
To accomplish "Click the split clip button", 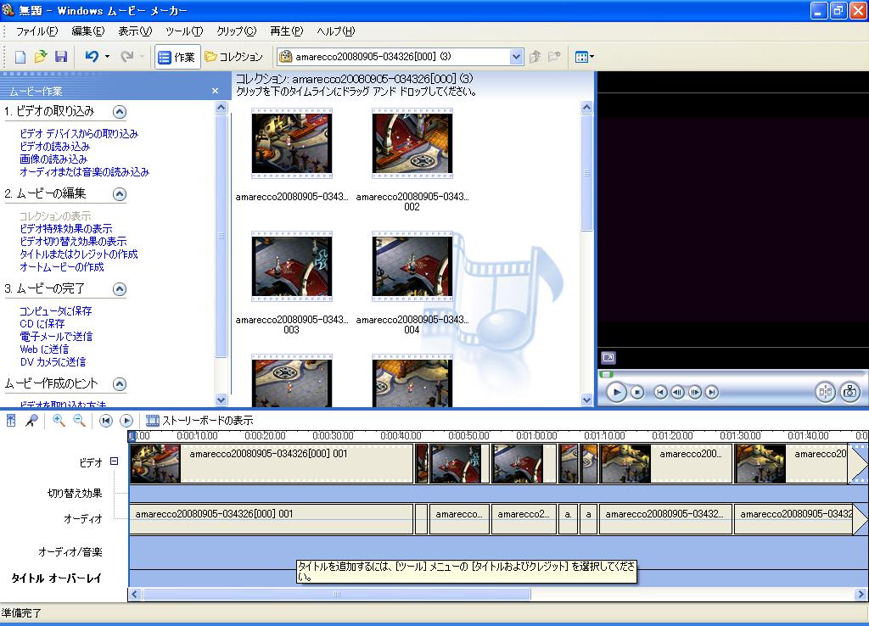I will coord(825,392).
